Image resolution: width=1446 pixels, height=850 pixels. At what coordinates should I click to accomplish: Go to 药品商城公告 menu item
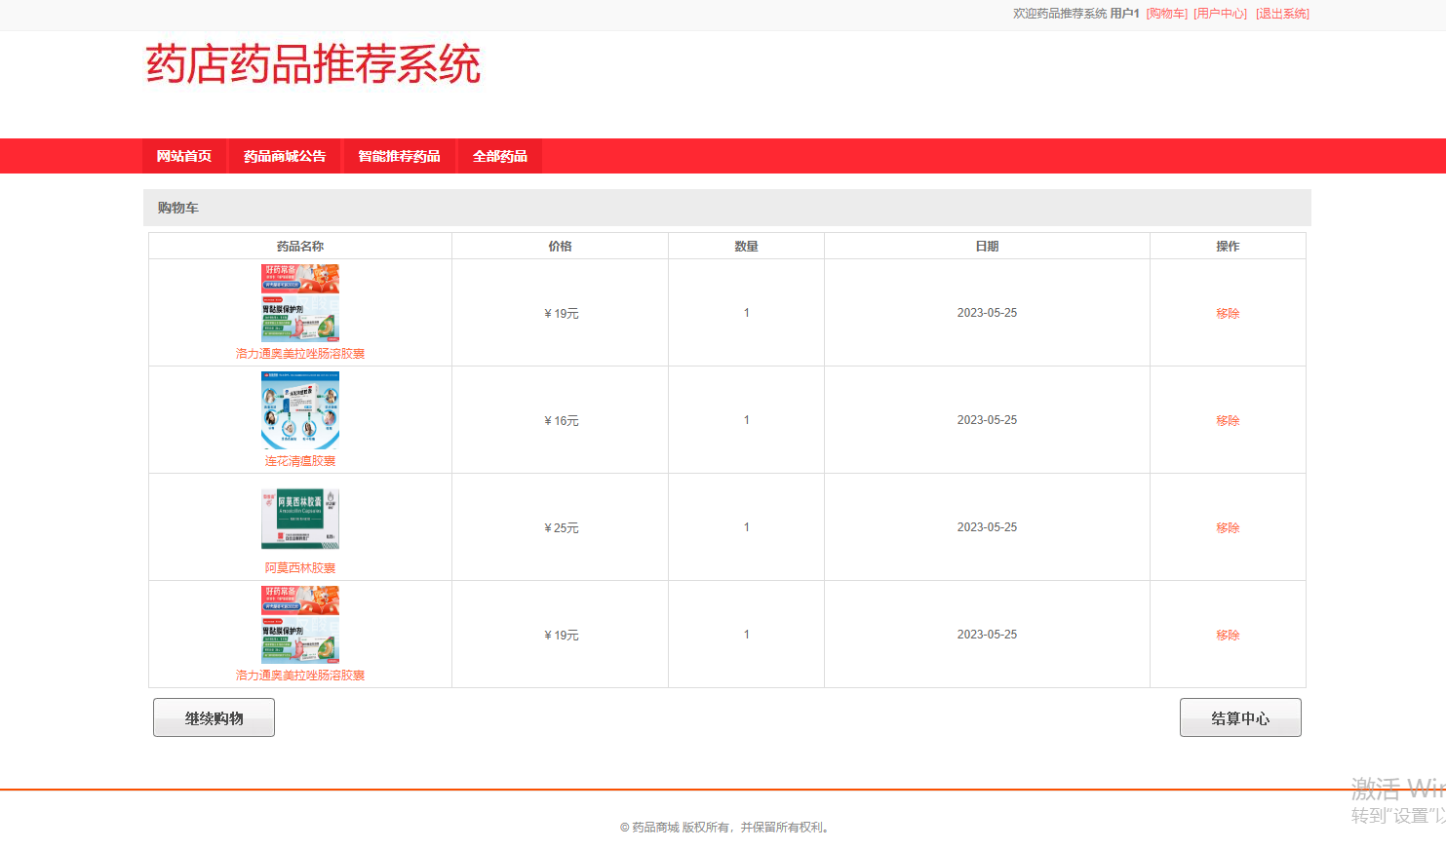(x=285, y=156)
